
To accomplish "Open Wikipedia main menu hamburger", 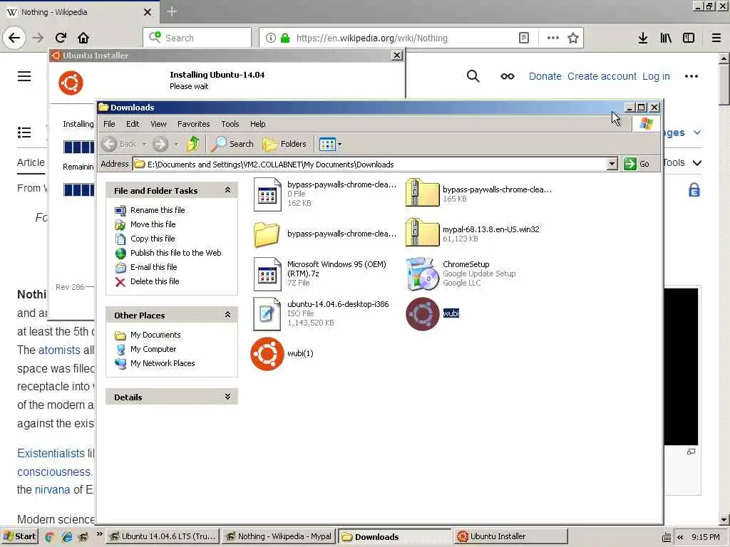I will coord(24,76).
